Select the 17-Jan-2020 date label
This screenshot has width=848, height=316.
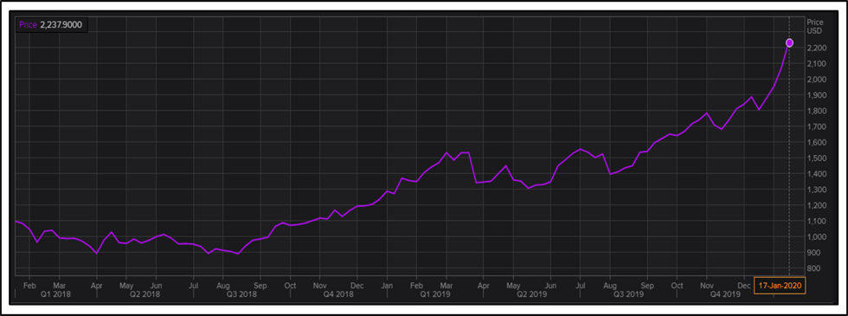(x=780, y=285)
